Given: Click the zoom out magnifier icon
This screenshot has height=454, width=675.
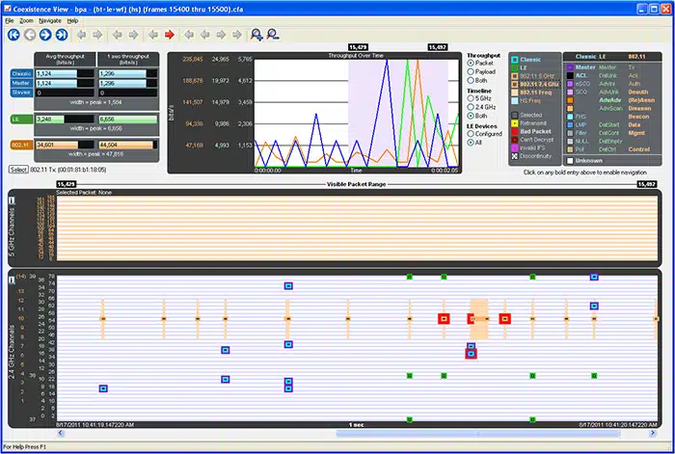Looking at the screenshot, I should point(273,35).
